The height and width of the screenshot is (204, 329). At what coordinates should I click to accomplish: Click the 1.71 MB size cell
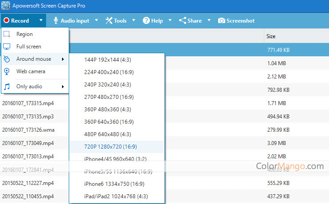coord(277,103)
